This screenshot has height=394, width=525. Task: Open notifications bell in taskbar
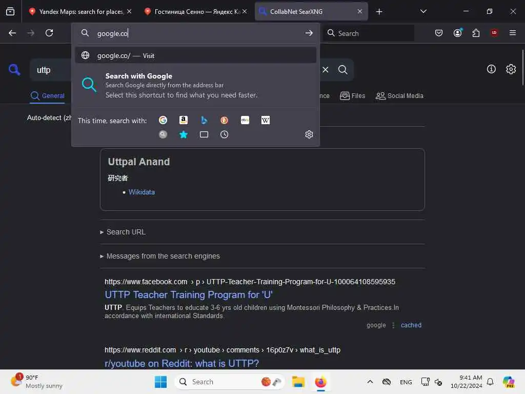tap(490, 382)
